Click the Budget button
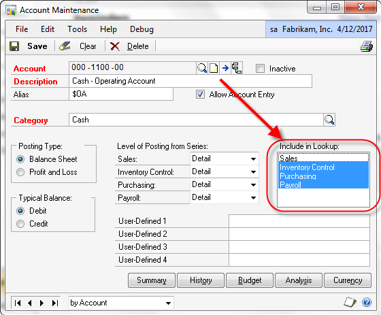Image resolution: width=381 pixels, height=315 pixels. (x=250, y=280)
